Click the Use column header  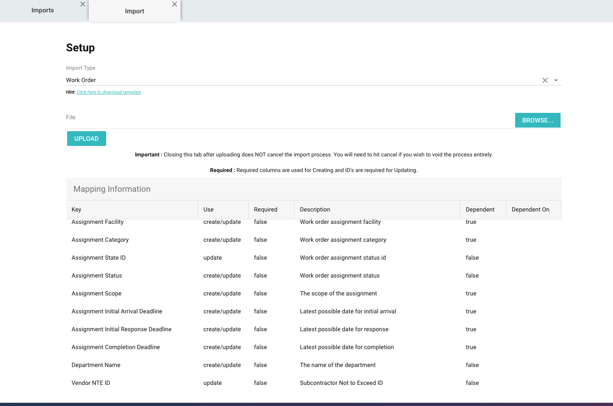tap(209, 210)
